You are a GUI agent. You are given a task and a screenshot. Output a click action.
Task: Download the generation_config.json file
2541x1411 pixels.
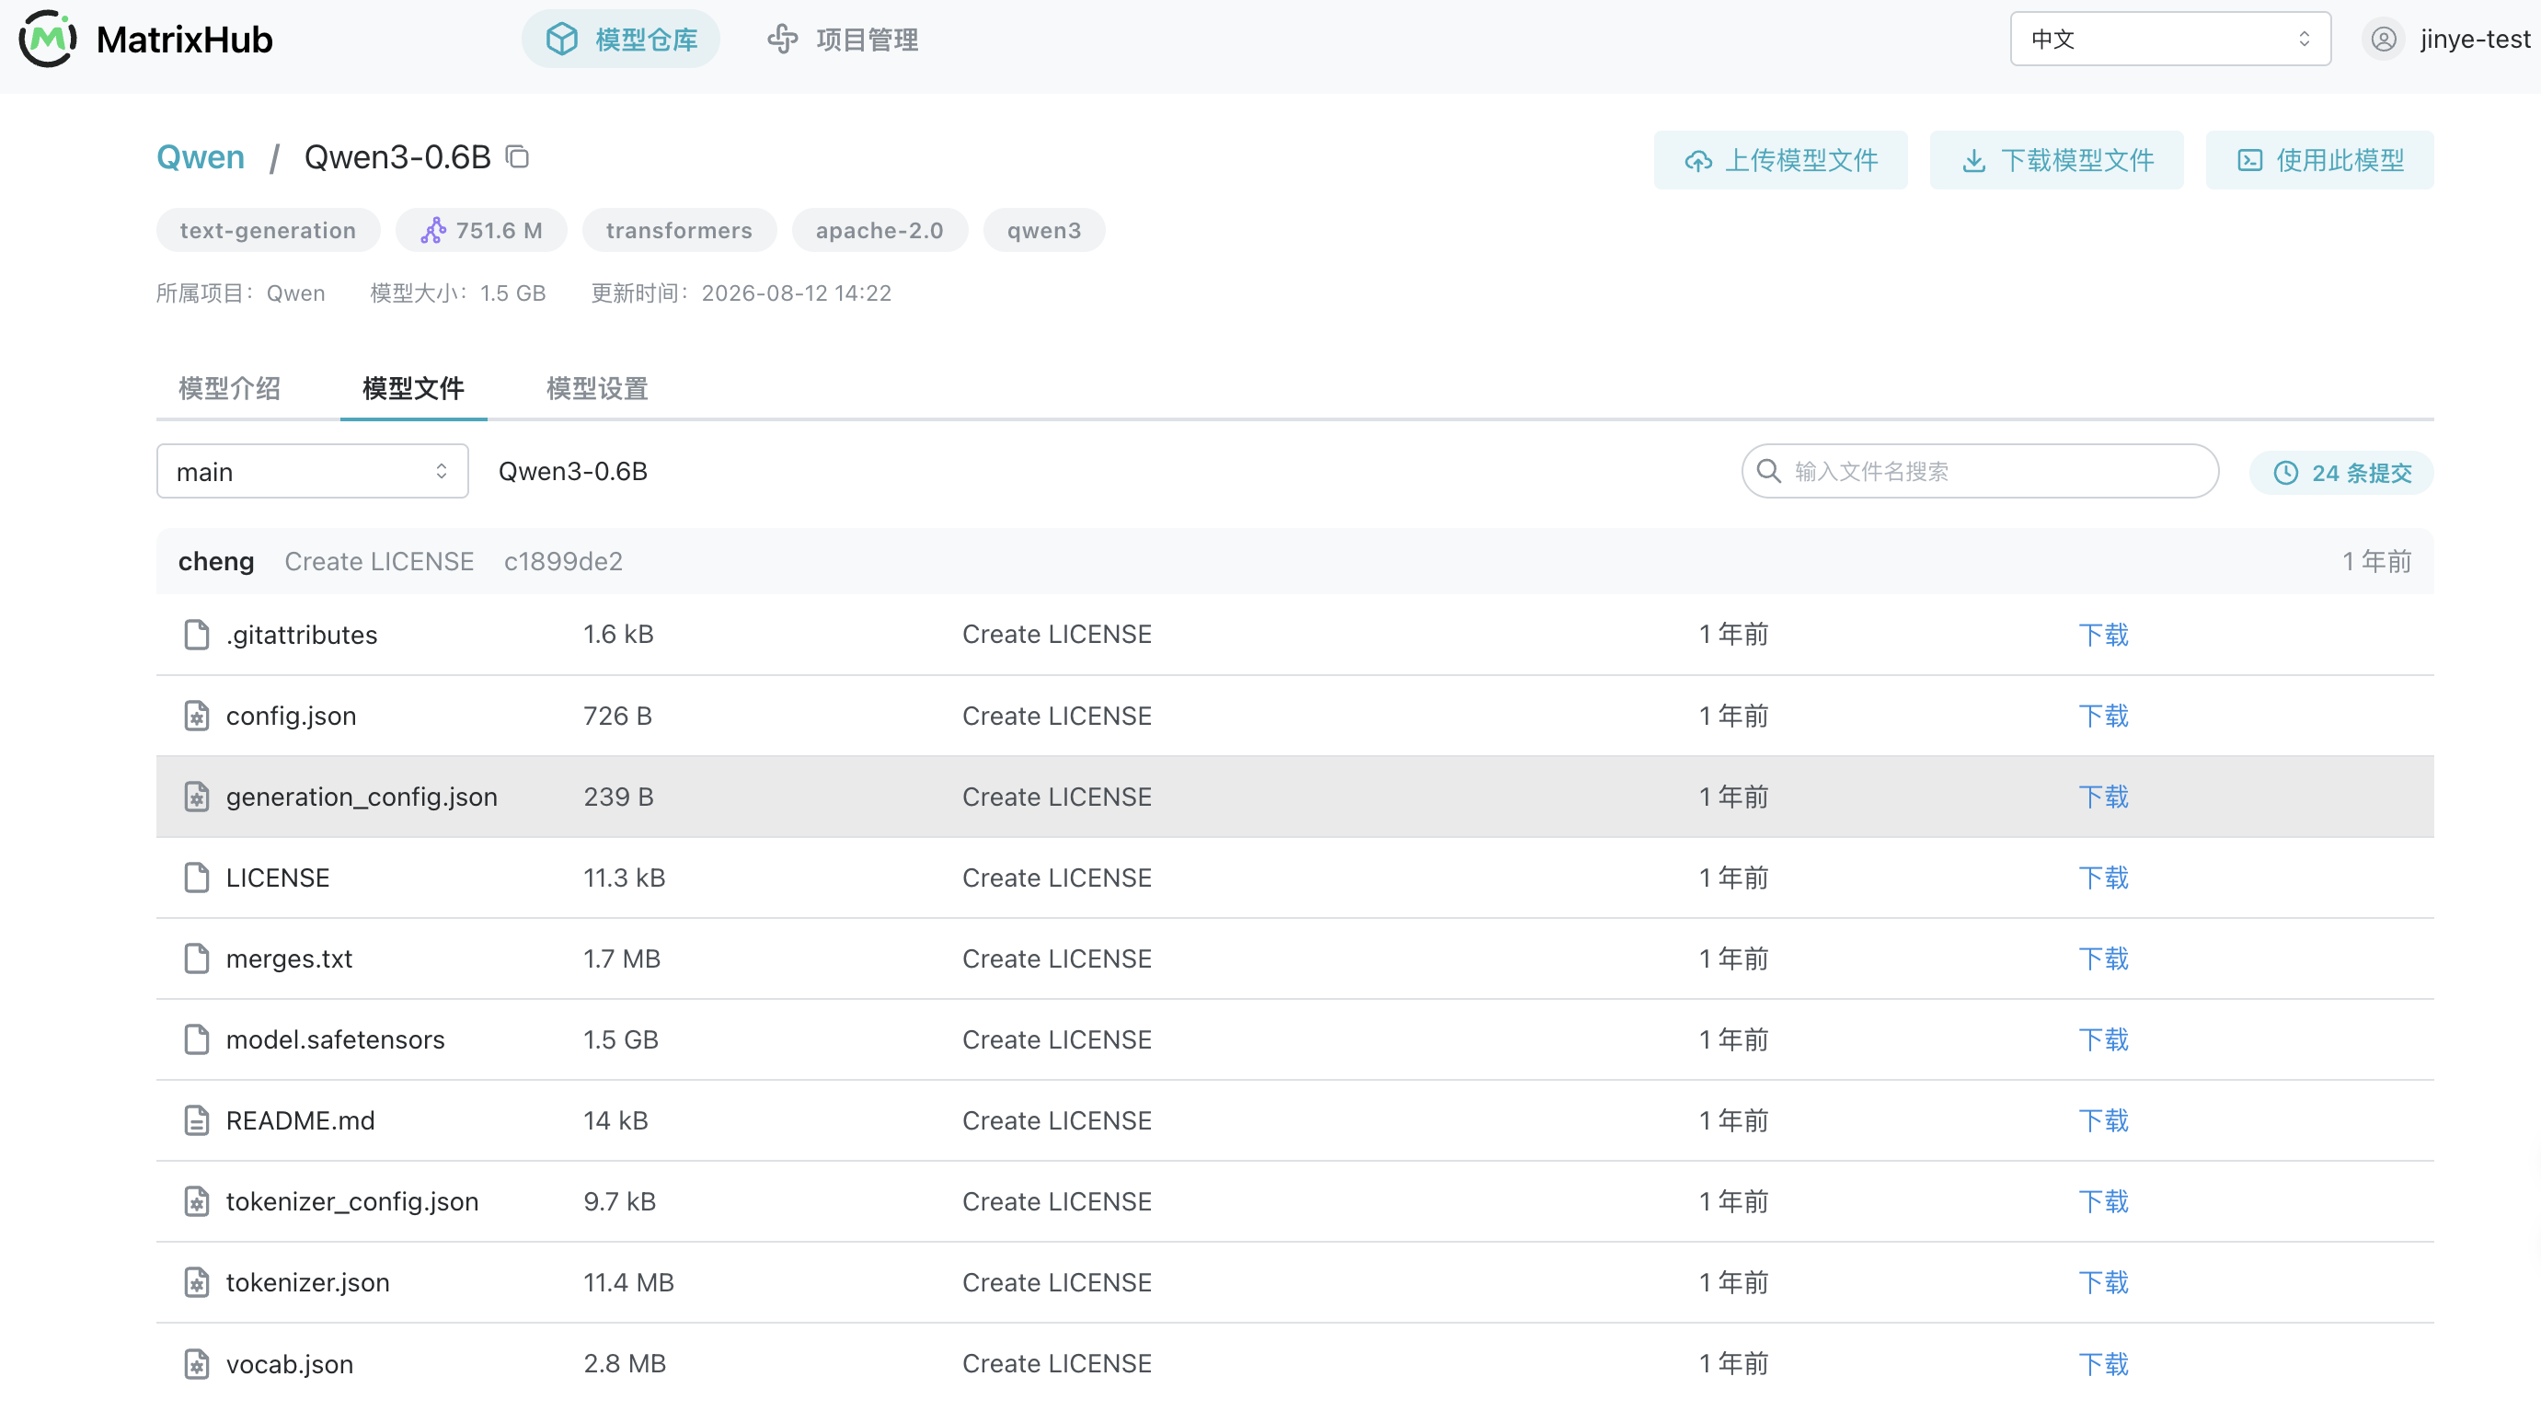coord(2103,796)
